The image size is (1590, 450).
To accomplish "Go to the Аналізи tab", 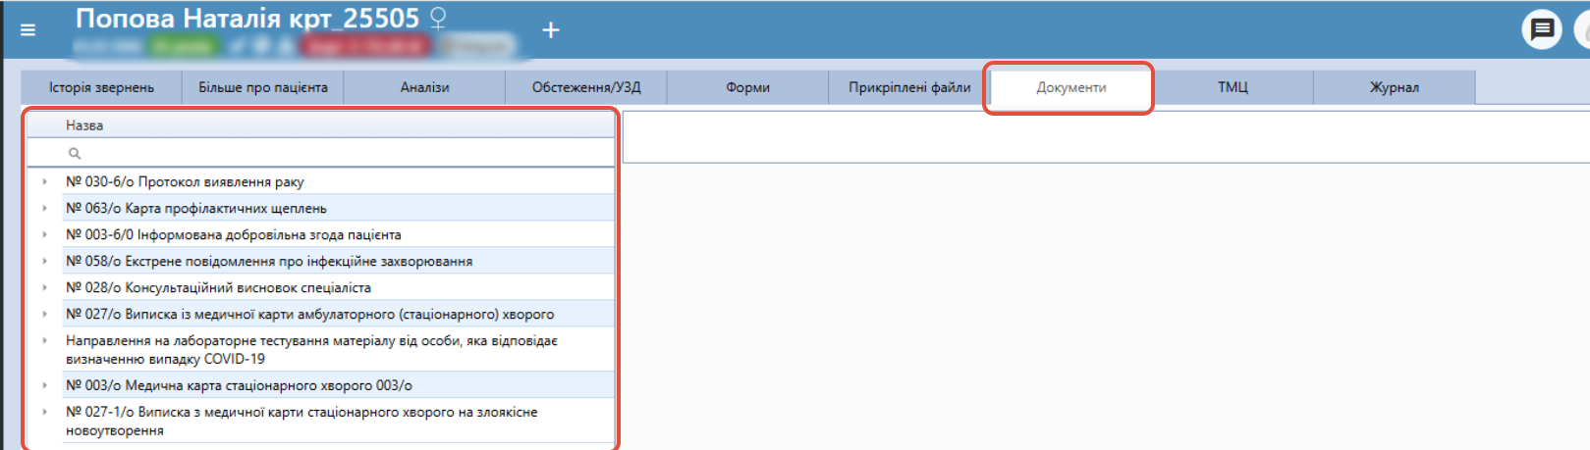I will [424, 87].
